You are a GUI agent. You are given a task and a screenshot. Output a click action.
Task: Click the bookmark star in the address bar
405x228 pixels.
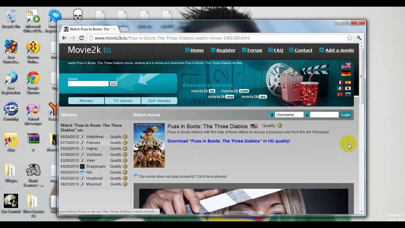(349, 37)
